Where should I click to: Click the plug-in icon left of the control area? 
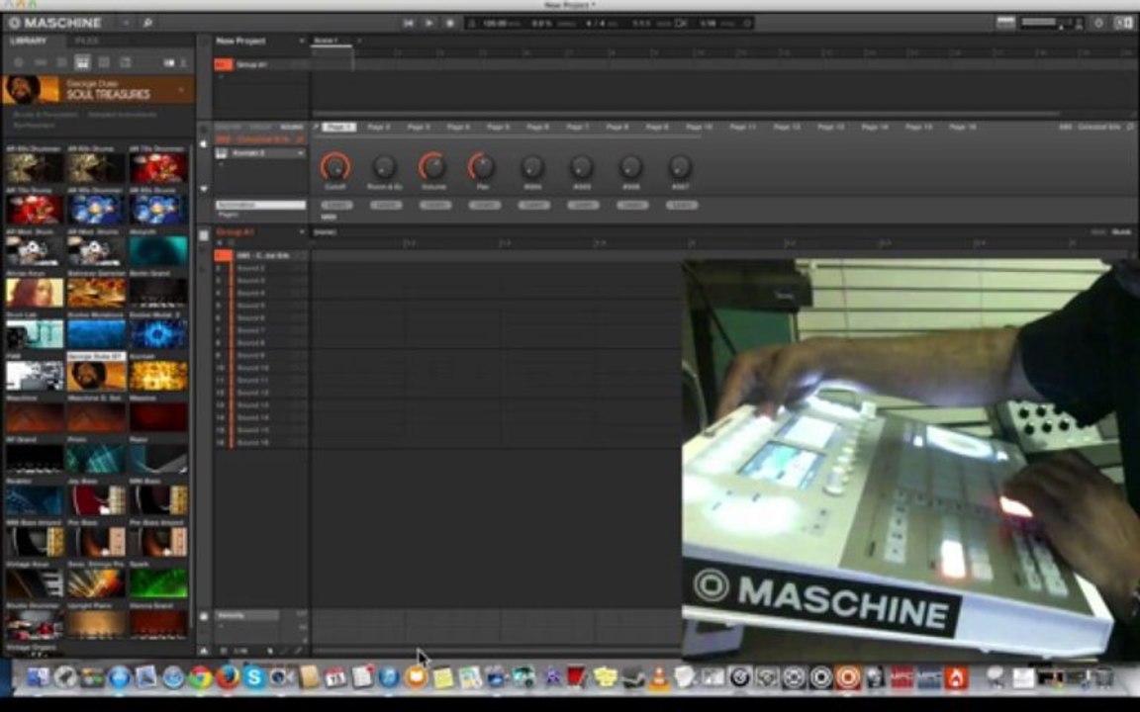click(x=204, y=143)
